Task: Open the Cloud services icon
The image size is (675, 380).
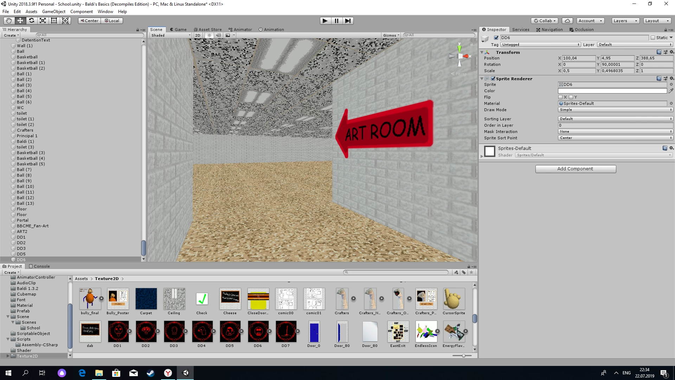Action: [x=567, y=21]
